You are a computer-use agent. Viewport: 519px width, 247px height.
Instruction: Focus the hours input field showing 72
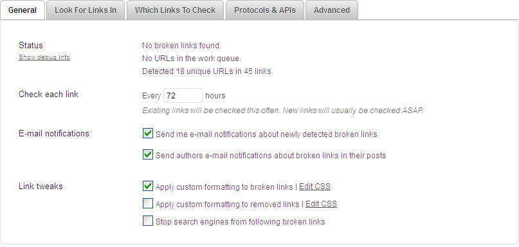click(x=183, y=96)
